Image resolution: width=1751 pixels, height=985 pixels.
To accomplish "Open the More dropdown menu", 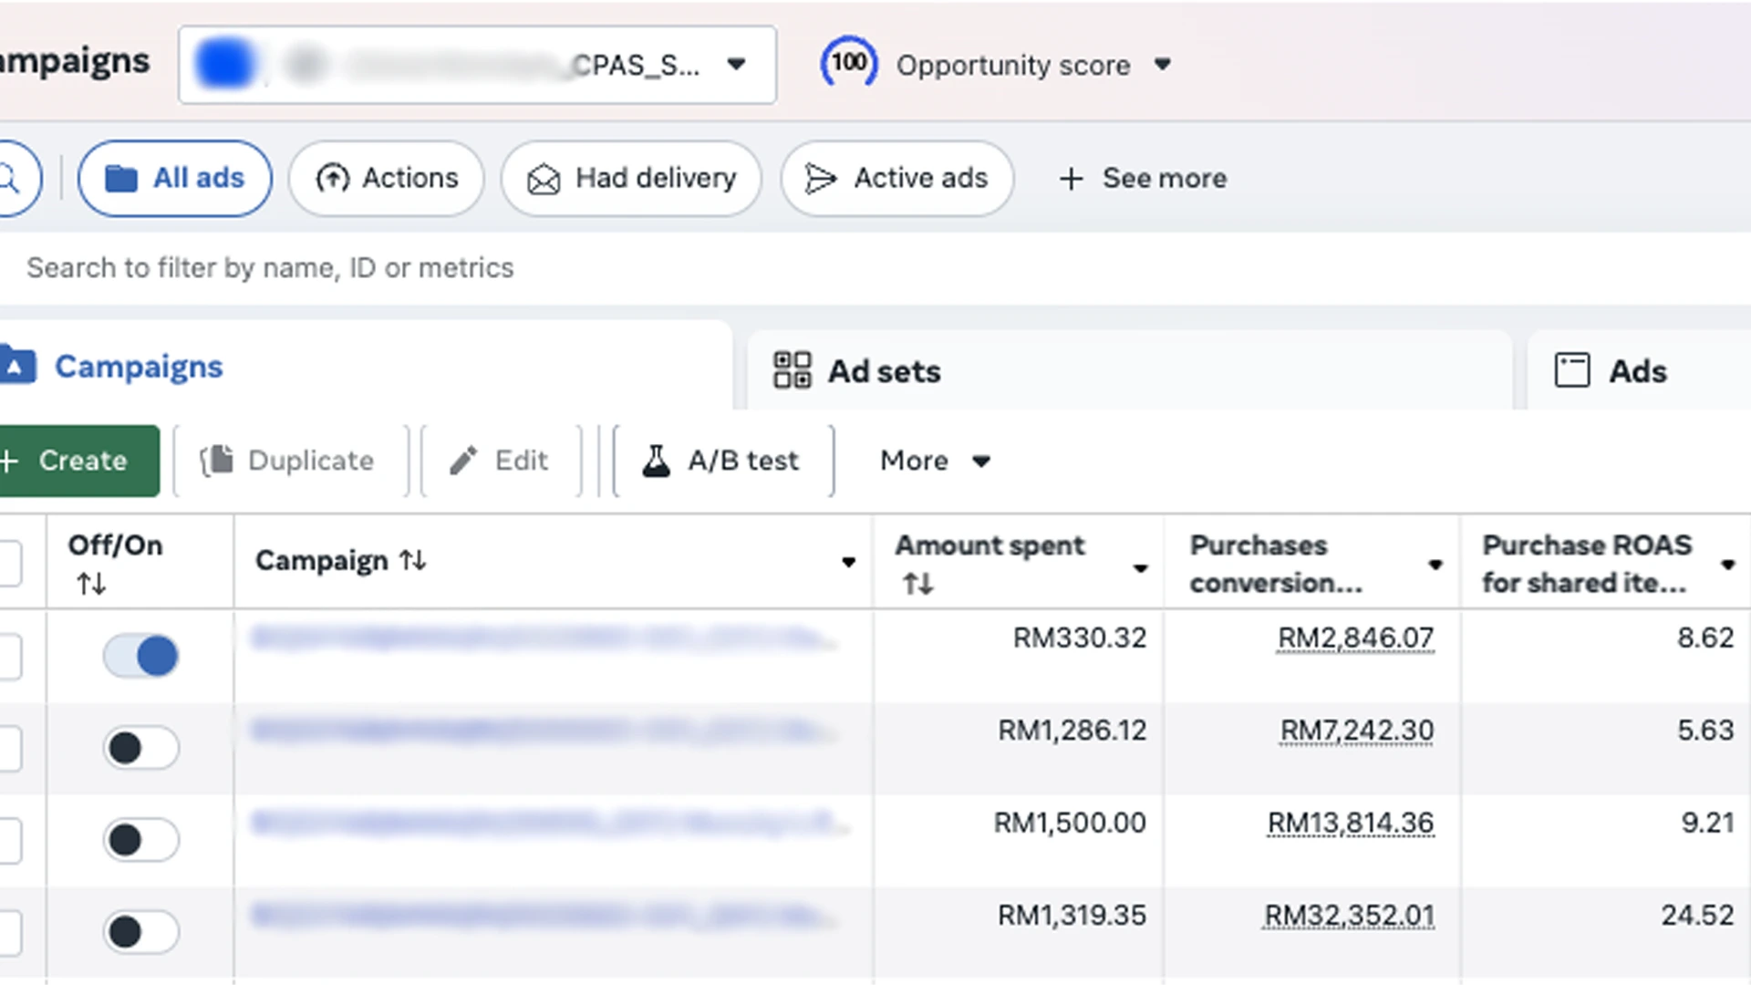I will [x=935, y=461].
